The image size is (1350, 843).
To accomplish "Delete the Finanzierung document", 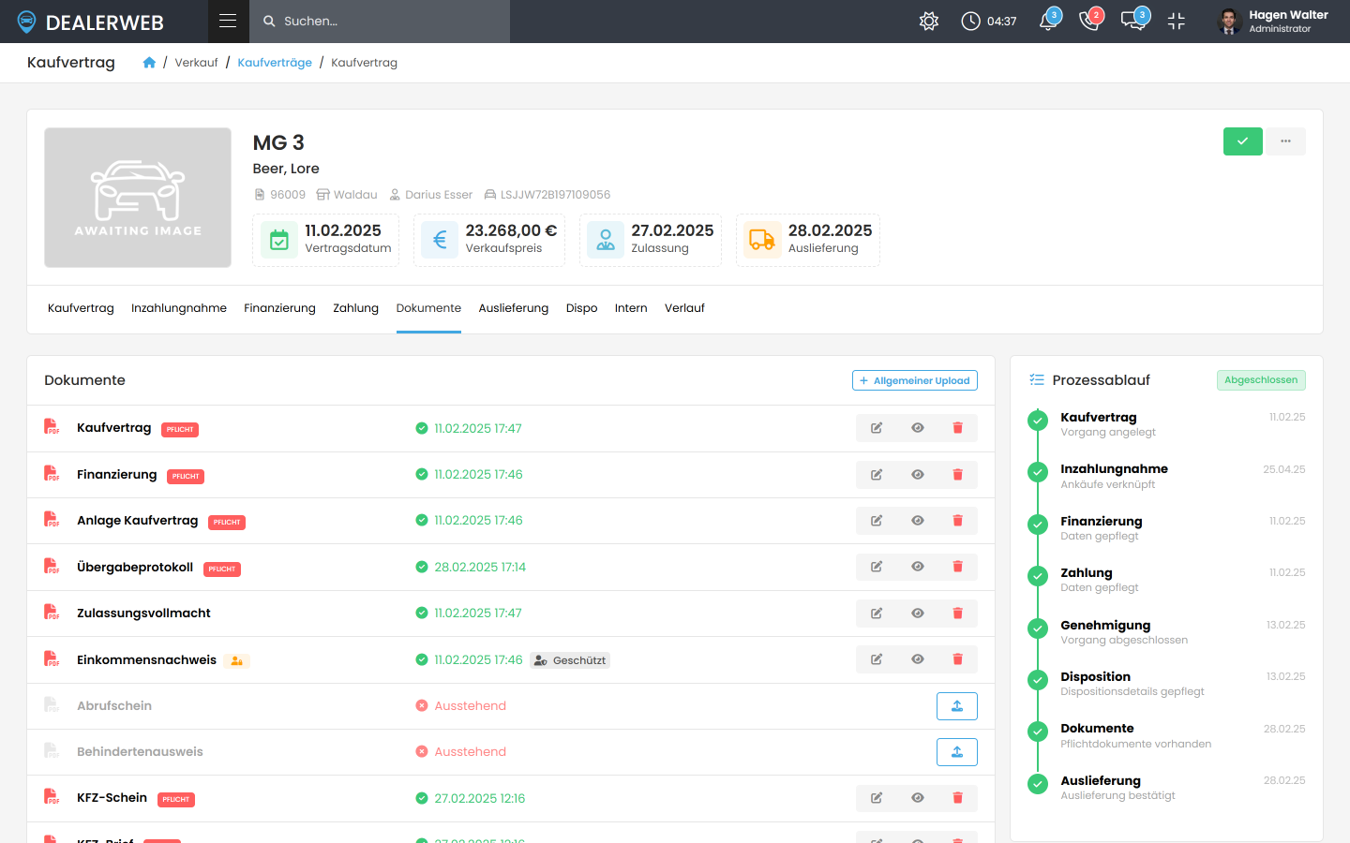I will (957, 475).
